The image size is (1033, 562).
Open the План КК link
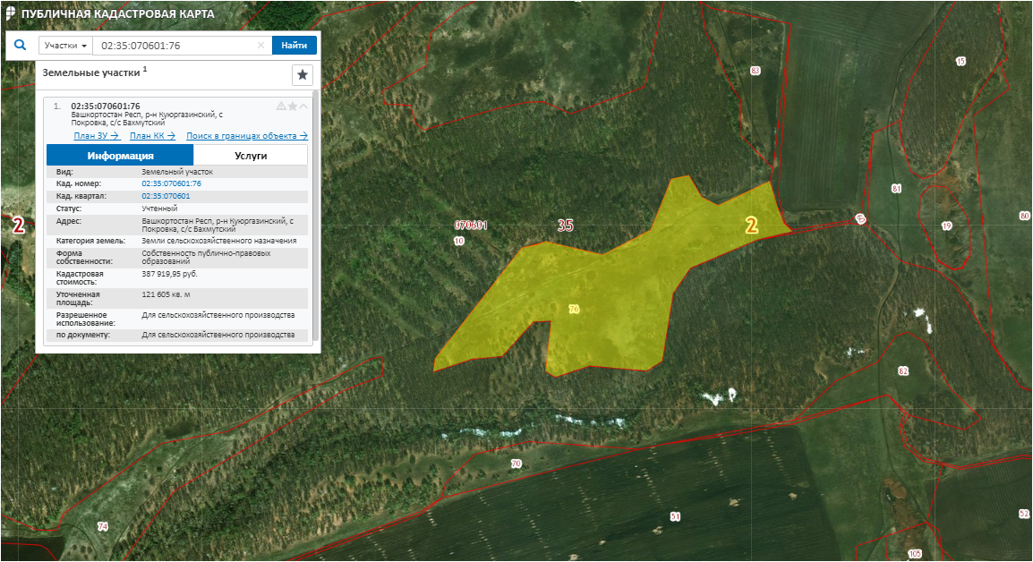pos(152,136)
